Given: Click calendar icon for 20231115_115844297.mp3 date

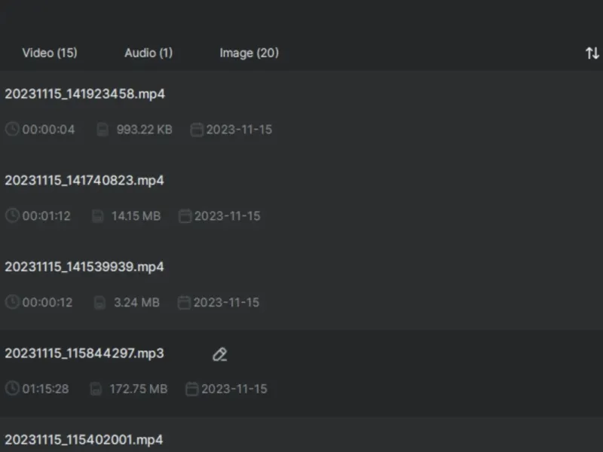Looking at the screenshot, I should (x=191, y=389).
